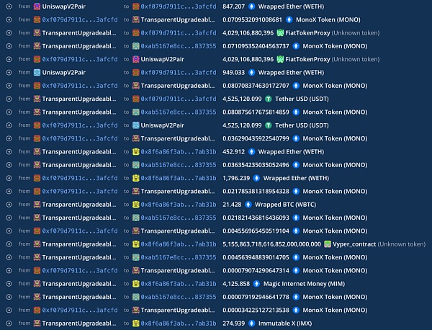The width and height of the screenshot is (432, 330).
Task: Open recipient address 0xf079d7911c...3afcfd in the 847.207 row
Action: pos(179,6)
